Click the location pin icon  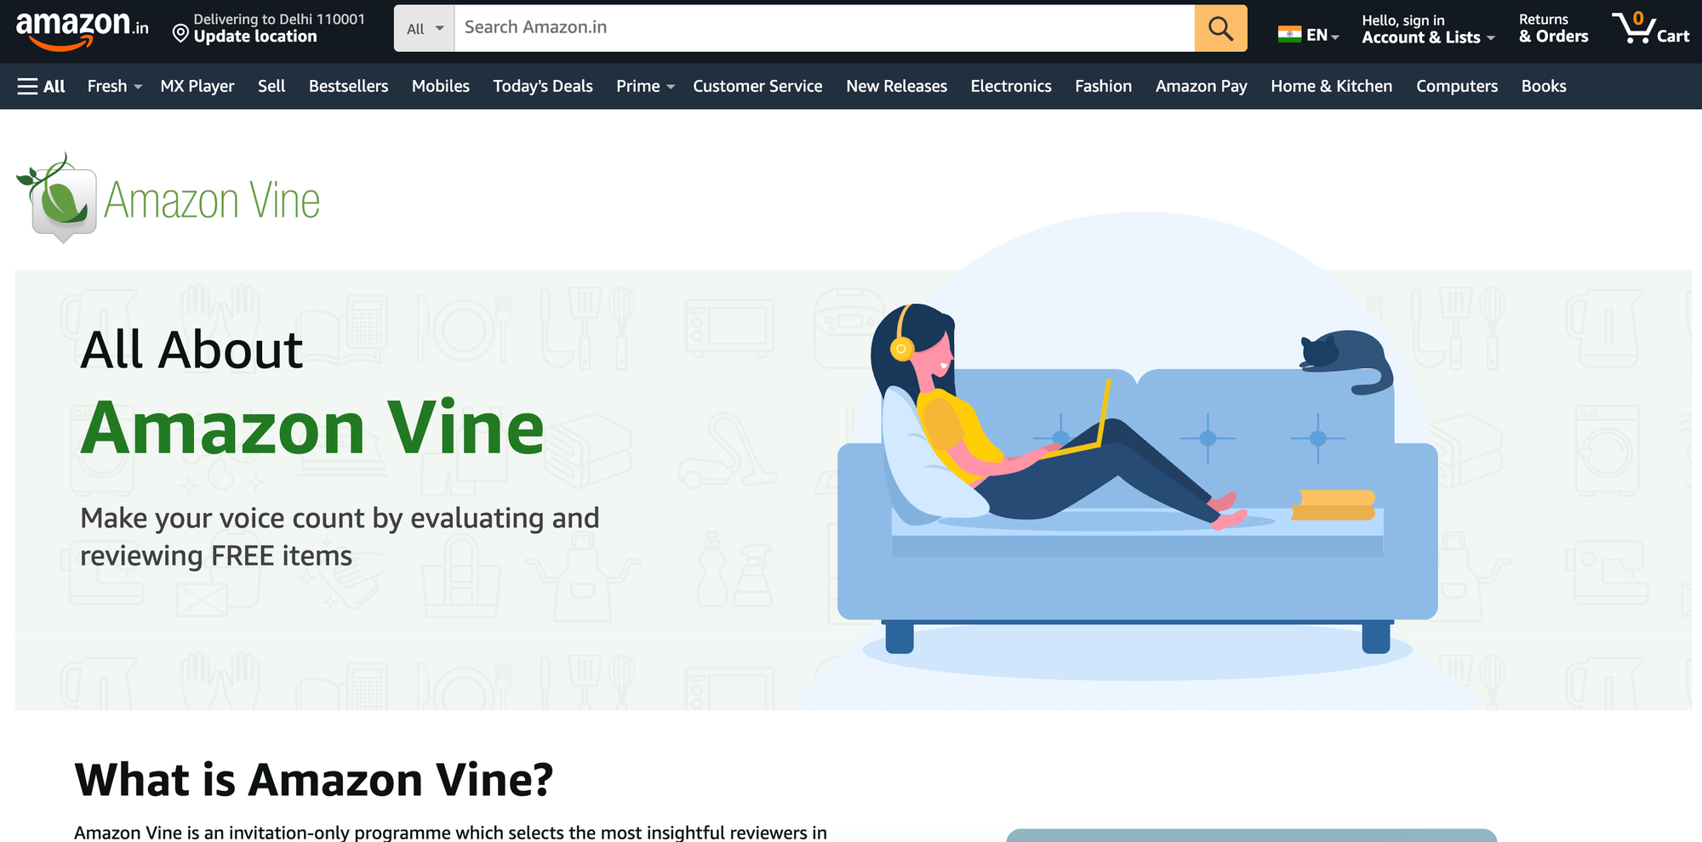(x=180, y=33)
